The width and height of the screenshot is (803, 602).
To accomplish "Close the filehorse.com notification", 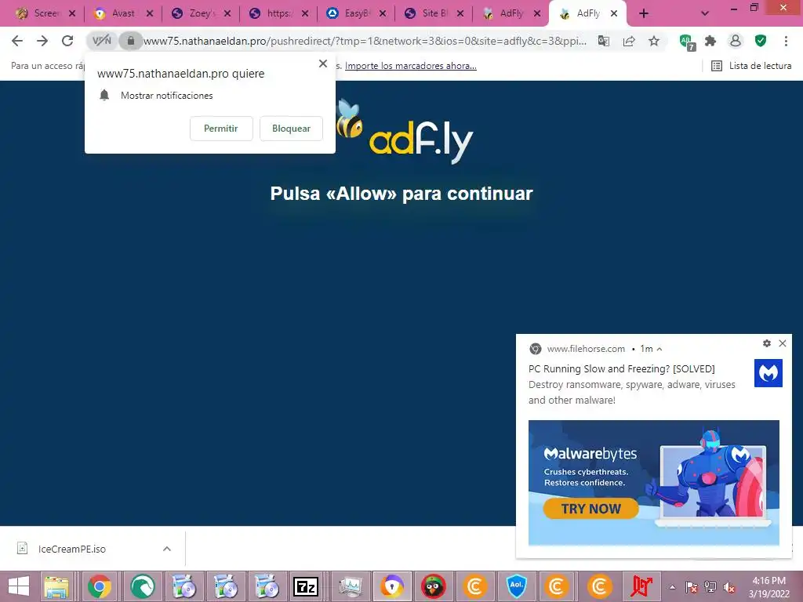I will click(x=783, y=343).
